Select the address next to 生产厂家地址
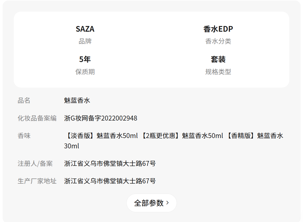Image resolution: width=303 pixels, height=222 pixels. 110,181
